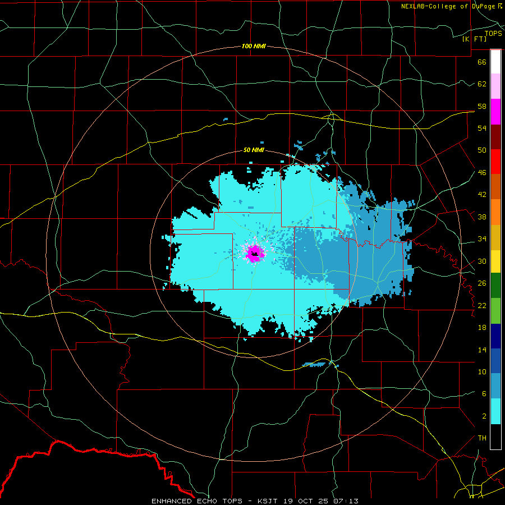Viewport: 505px width, 505px height.
Task: Click the legend value "10"
Action: click(x=482, y=372)
